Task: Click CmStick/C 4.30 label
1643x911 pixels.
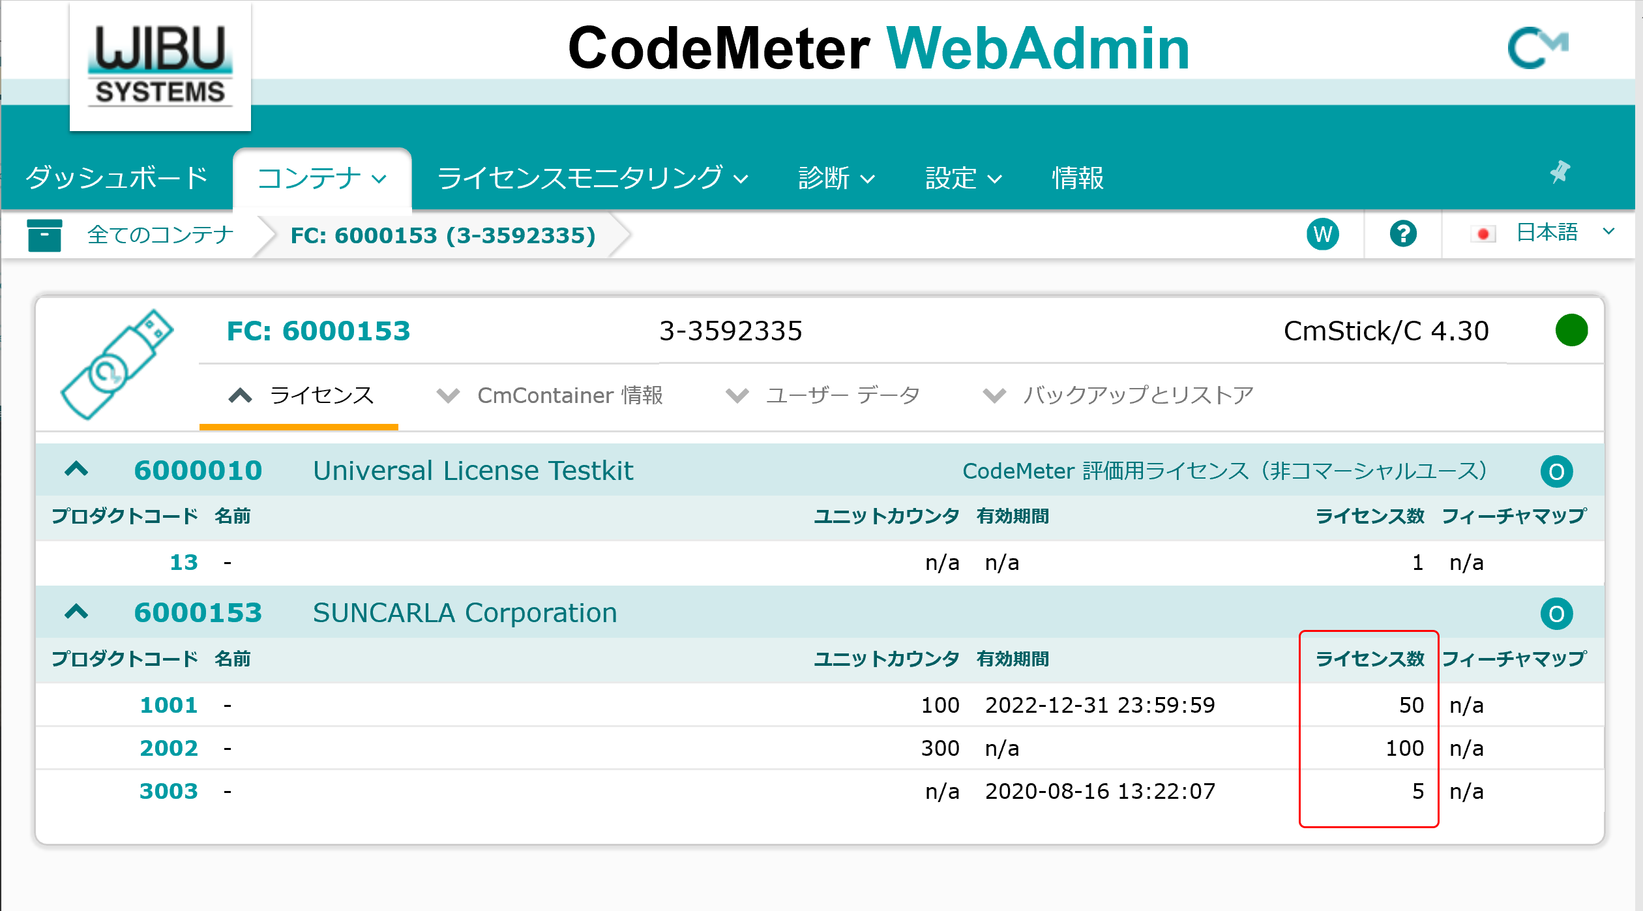Action: [x=1386, y=331]
